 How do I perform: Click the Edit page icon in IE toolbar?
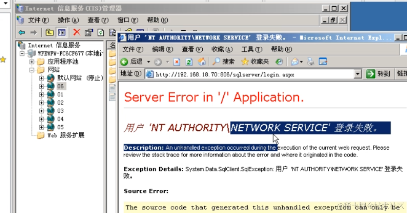pyautogui.click(x=323, y=62)
